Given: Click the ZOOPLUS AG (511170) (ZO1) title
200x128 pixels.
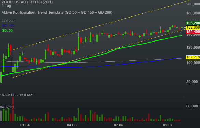Looking at the screenshot, I should click(x=27, y=2).
